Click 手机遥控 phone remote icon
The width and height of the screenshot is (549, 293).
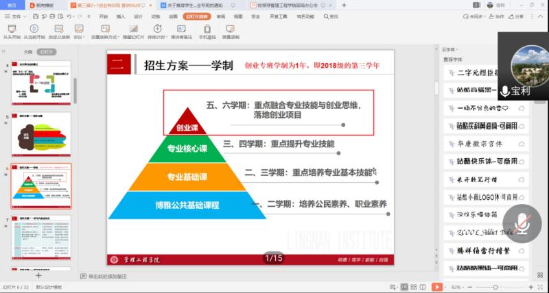207,29
